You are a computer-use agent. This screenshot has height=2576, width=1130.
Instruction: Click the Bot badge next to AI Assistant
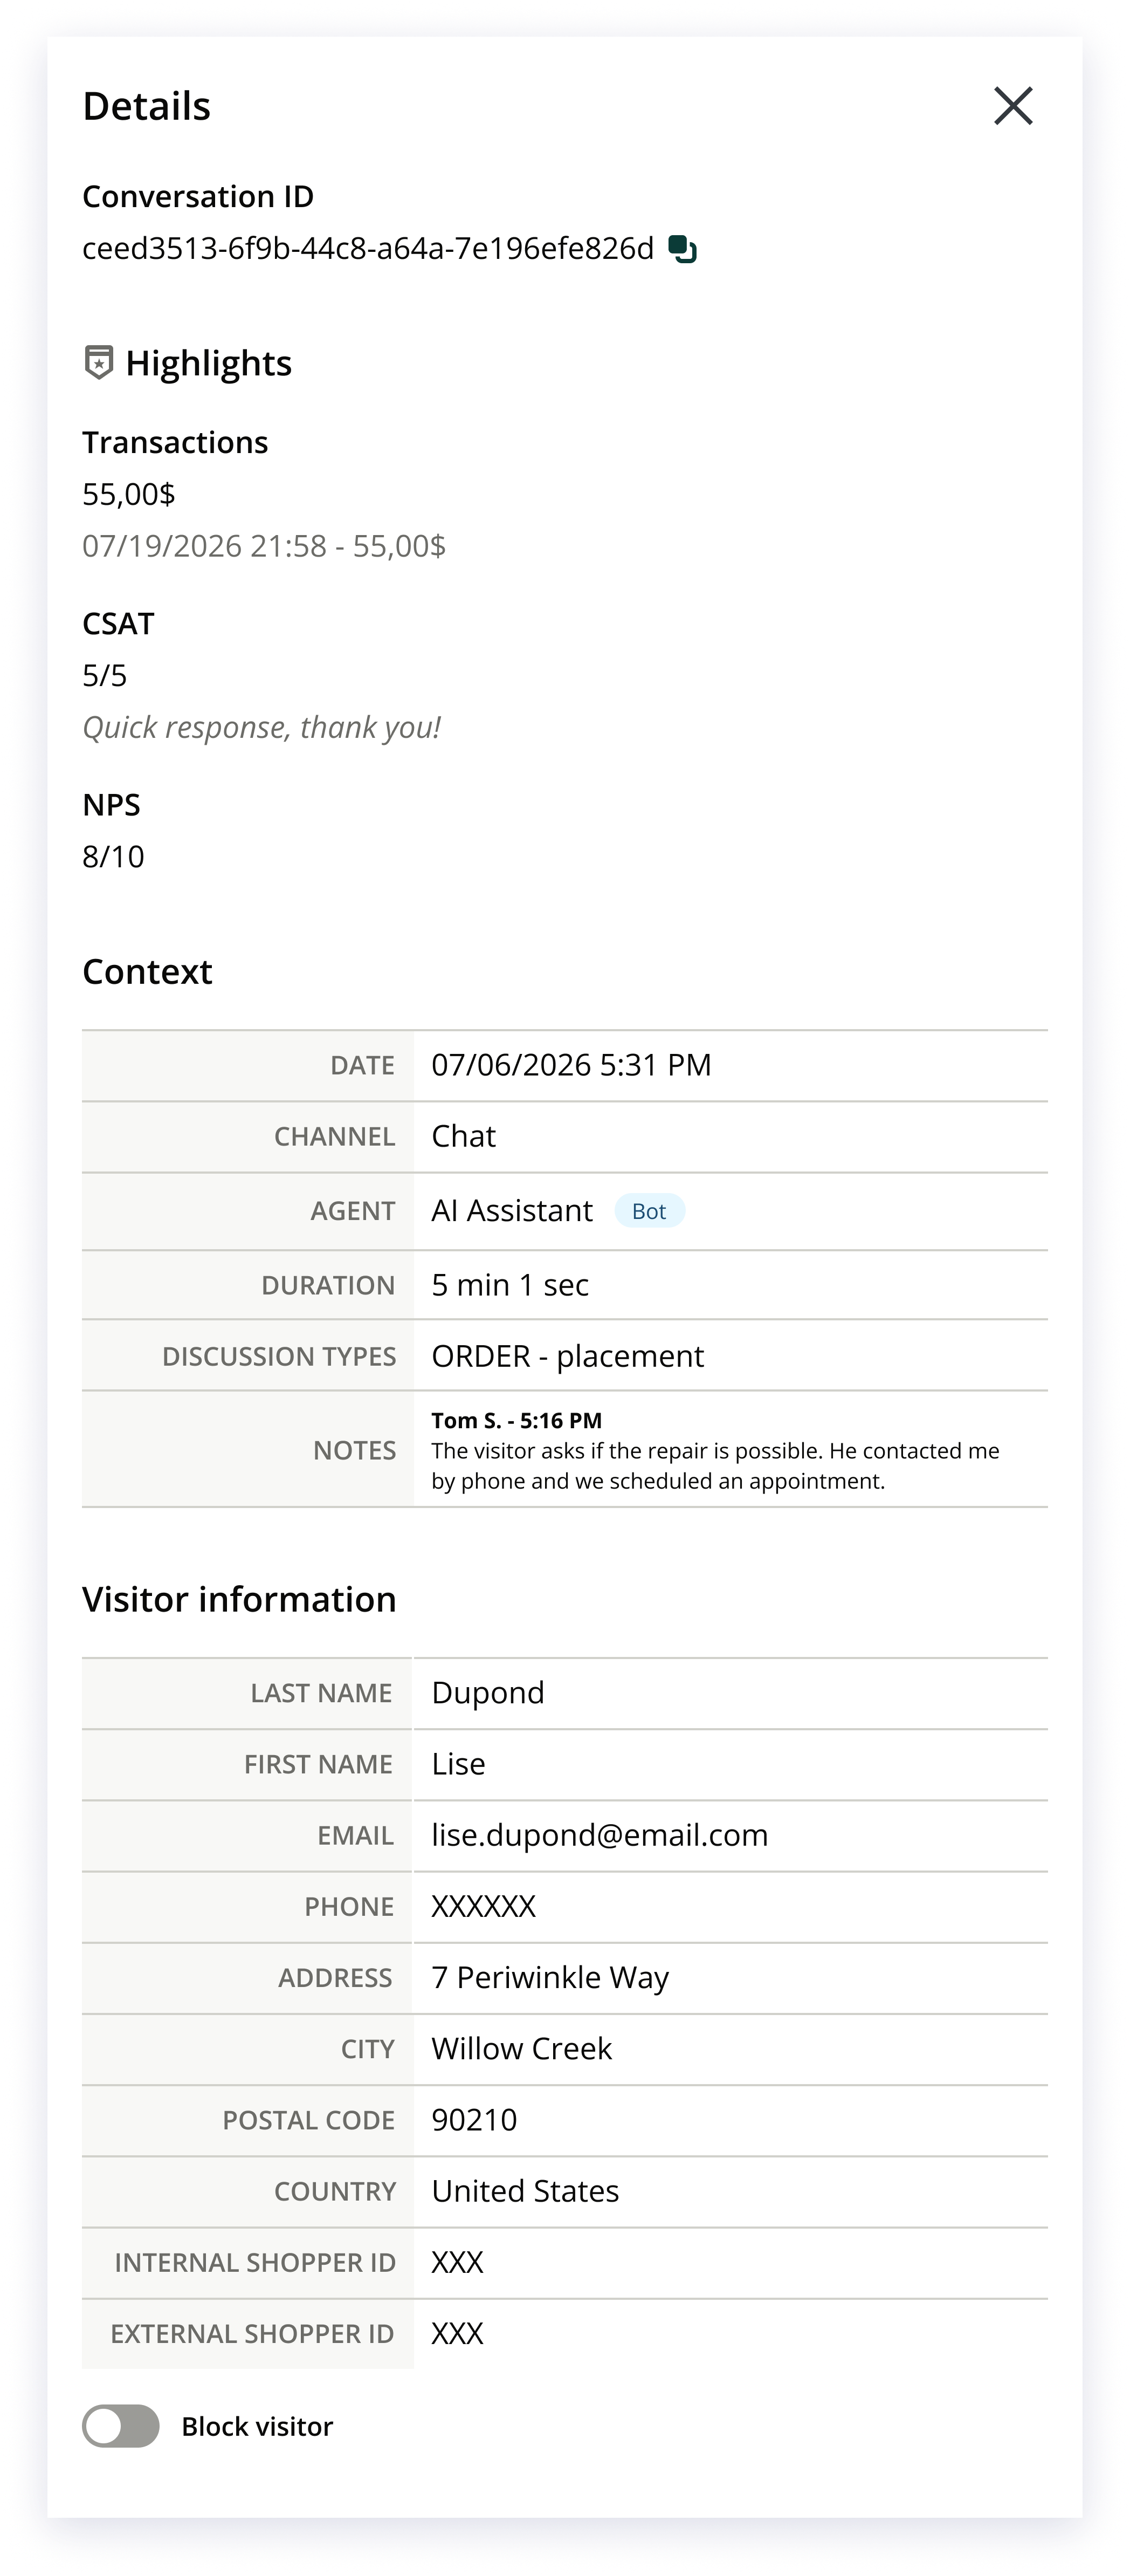[x=650, y=1211]
